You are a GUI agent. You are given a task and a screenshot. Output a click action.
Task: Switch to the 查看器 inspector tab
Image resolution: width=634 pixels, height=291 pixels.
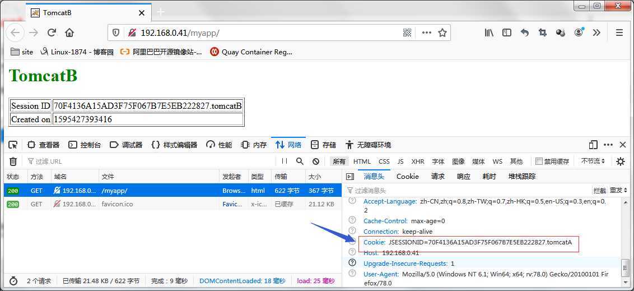tap(44, 145)
